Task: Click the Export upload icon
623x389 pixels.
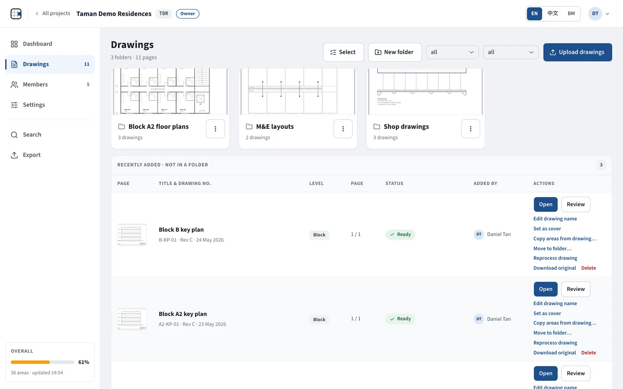Action: click(14, 155)
